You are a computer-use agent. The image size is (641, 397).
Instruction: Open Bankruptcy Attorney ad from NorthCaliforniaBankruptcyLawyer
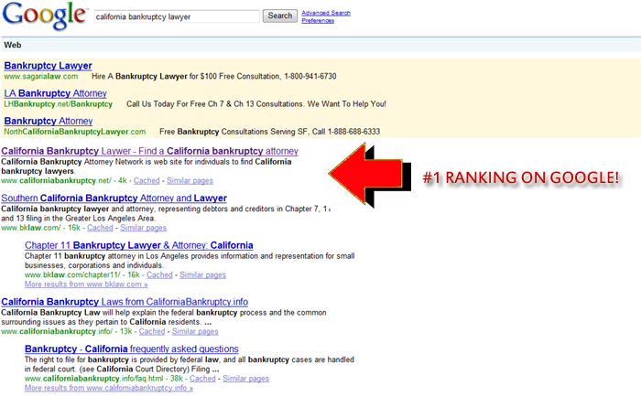point(49,121)
